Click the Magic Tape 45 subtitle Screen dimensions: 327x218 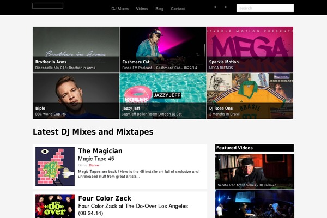[x=96, y=159]
